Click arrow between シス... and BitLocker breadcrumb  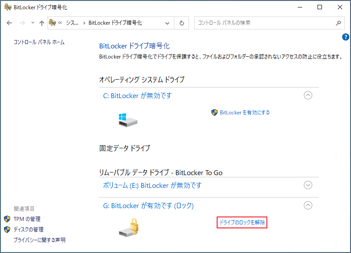pyautogui.click(x=84, y=23)
